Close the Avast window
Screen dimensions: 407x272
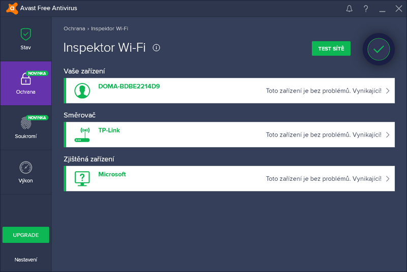coord(399,9)
